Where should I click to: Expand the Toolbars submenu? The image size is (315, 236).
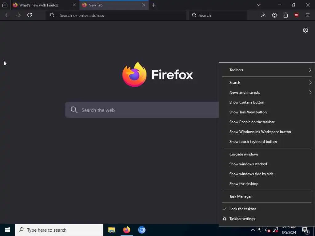point(267,70)
